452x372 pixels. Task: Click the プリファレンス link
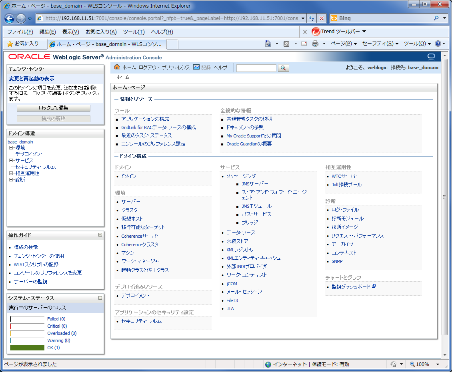(176, 68)
